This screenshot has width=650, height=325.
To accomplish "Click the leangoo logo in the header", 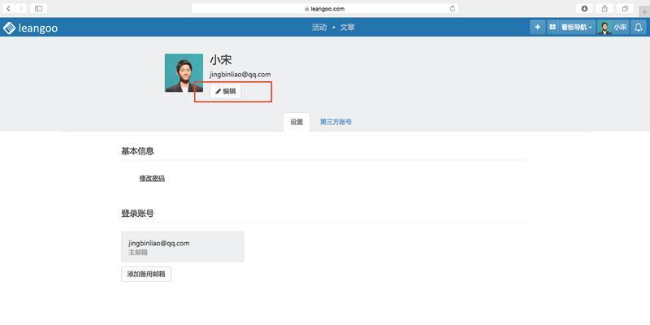I will click(x=30, y=28).
